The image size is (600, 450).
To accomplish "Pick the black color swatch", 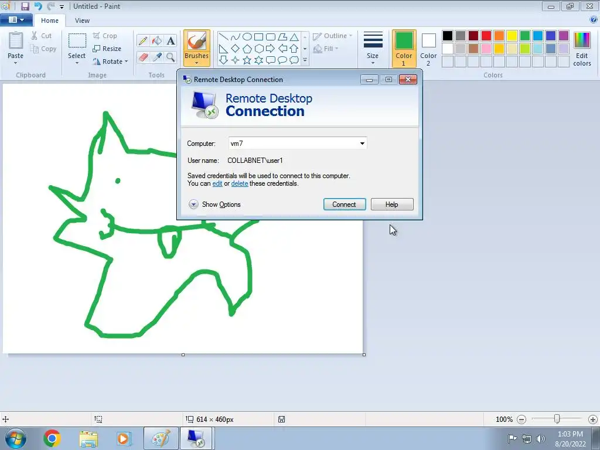I will pos(448,36).
